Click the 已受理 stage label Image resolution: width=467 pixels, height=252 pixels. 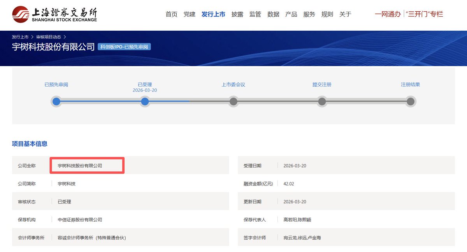point(145,84)
